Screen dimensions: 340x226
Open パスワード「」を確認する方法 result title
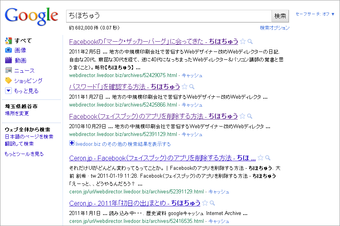tap(124, 86)
